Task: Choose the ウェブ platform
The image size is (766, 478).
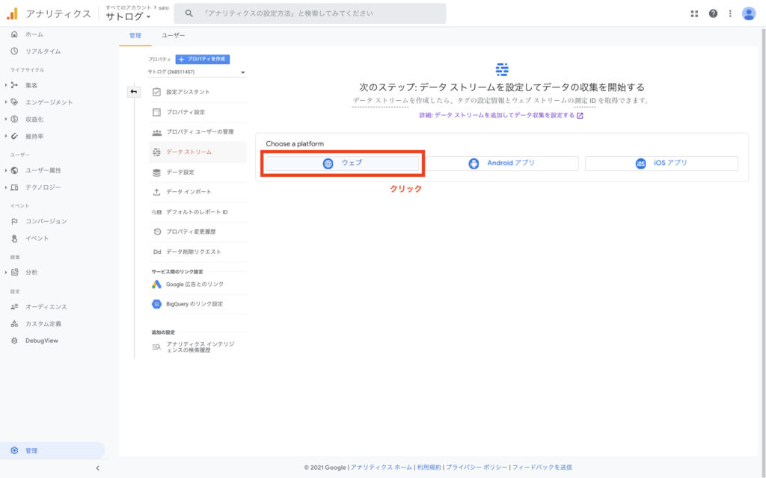Action: 343,164
